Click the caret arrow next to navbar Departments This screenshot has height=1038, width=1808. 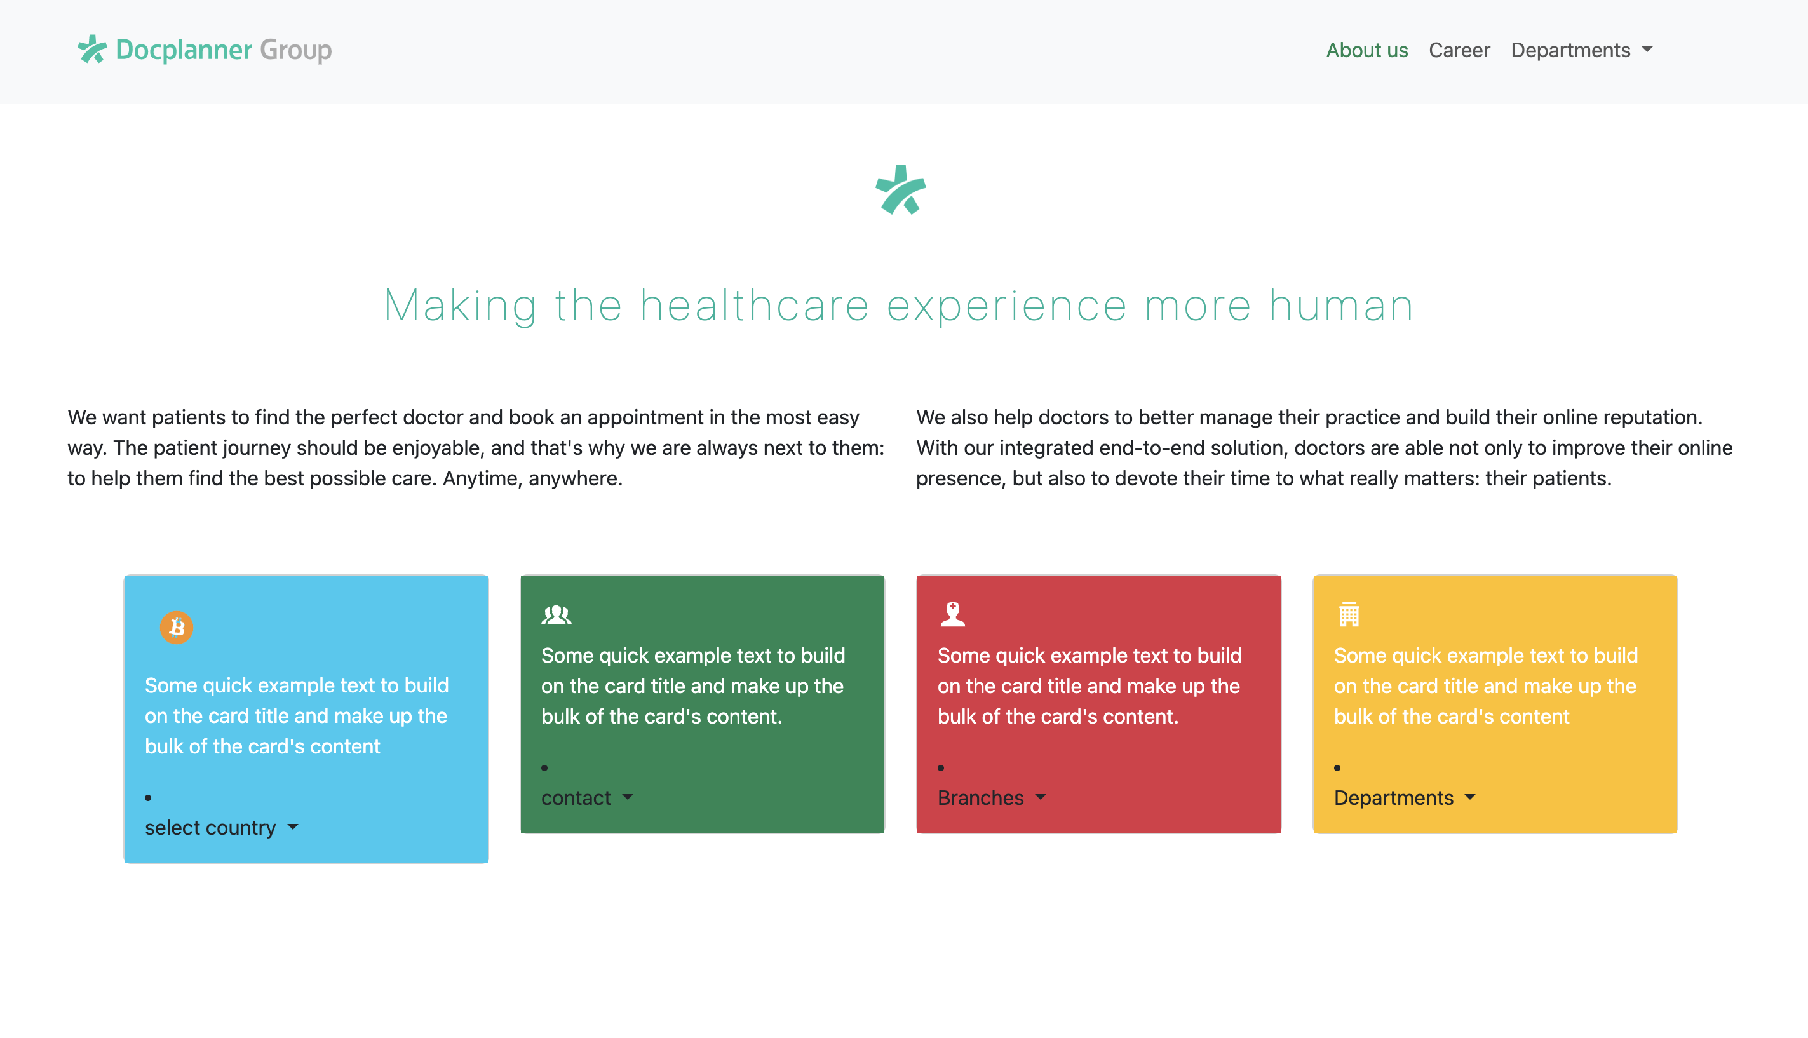[1647, 50]
